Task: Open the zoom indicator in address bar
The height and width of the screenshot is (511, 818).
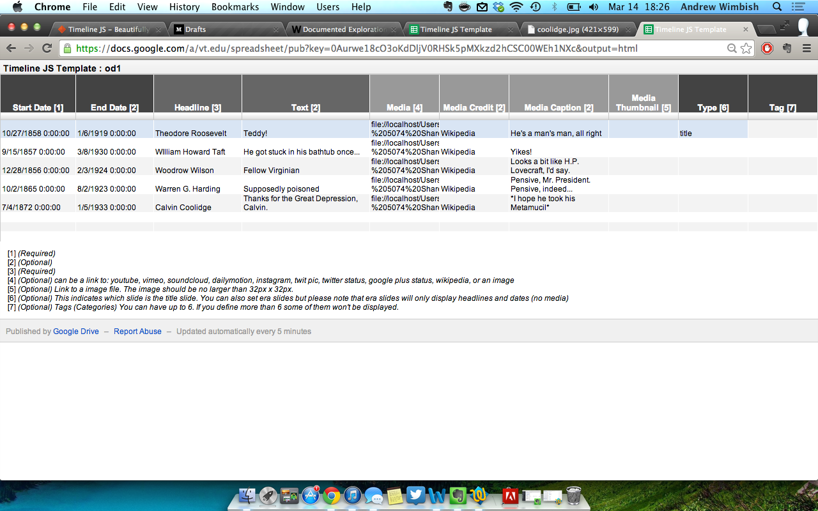Action: click(732, 49)
